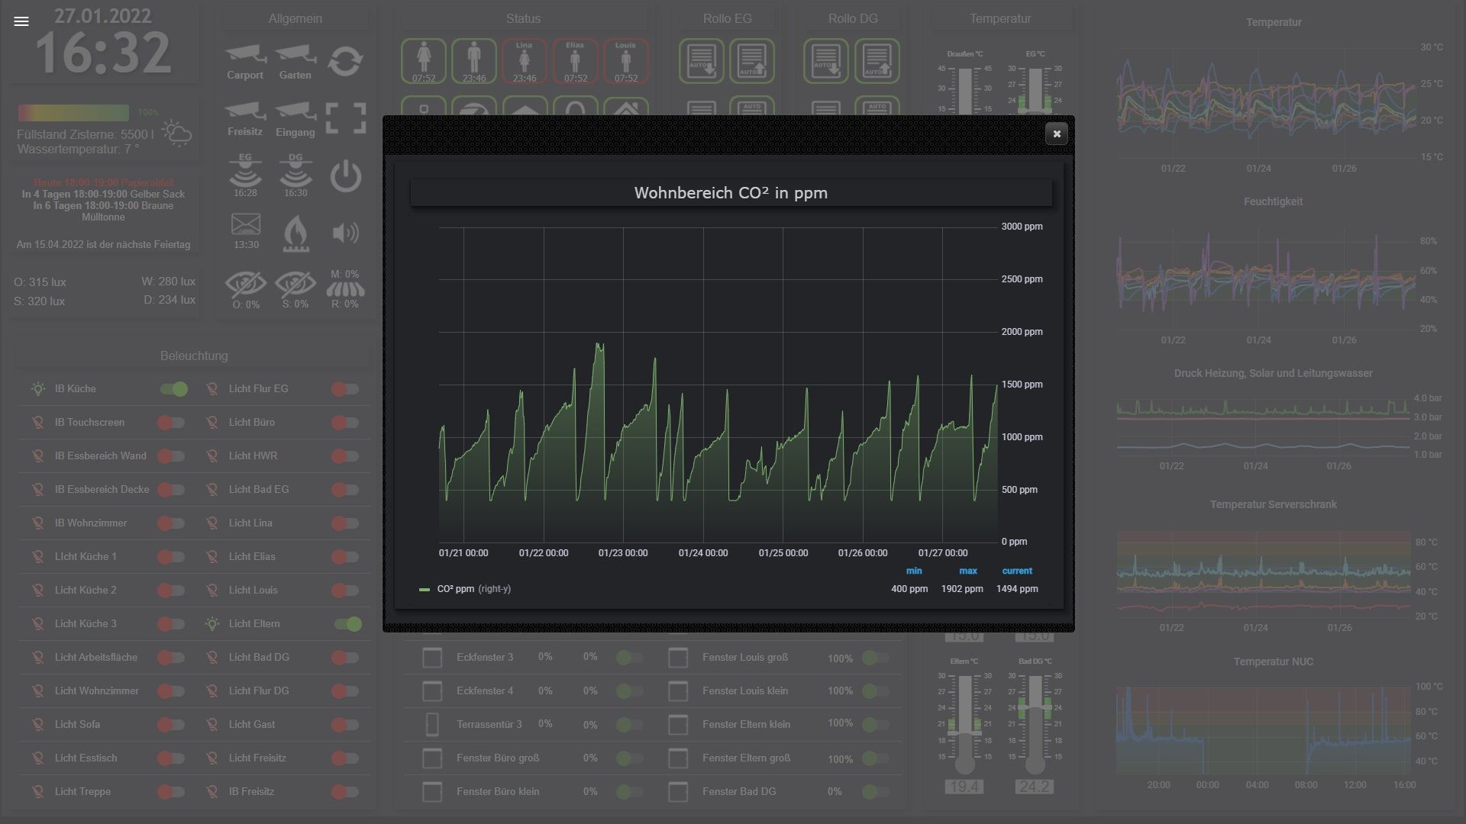1466x824 pixels.
Task: Click the speaker volume icon
Action: click(x=345, y=233)
